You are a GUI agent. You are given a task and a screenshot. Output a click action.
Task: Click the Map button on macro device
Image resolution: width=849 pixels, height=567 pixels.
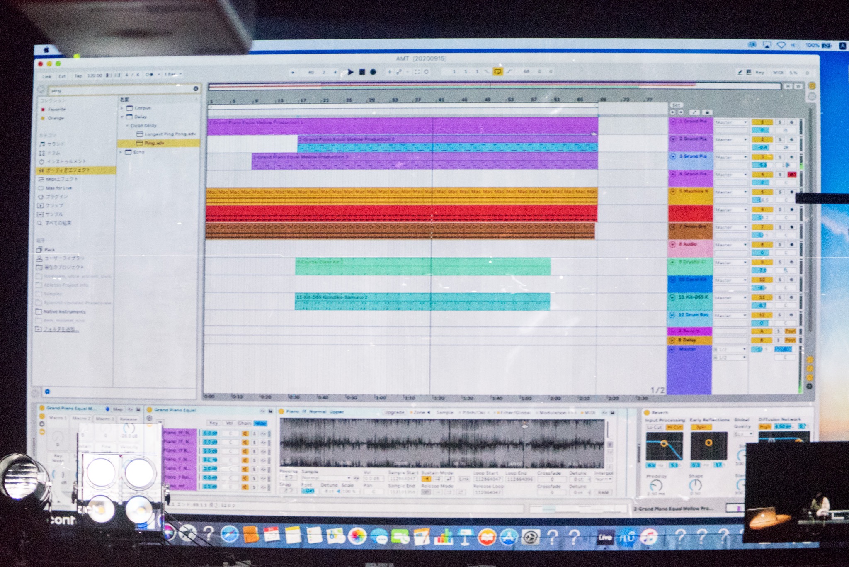pyautogui.click(x=118, y=409)
